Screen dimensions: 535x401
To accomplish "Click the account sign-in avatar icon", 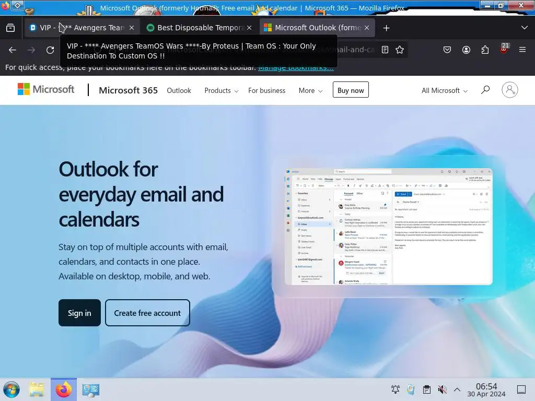I will click(x=510, y=90).
